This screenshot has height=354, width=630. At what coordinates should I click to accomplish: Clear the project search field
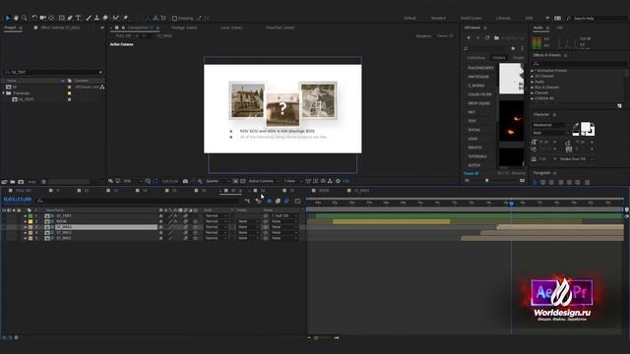click(x=100, y=72)
